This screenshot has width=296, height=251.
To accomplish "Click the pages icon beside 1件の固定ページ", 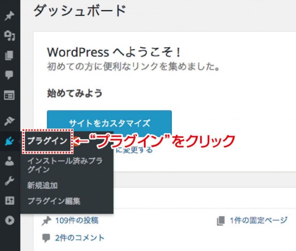I will pos(221,221).
